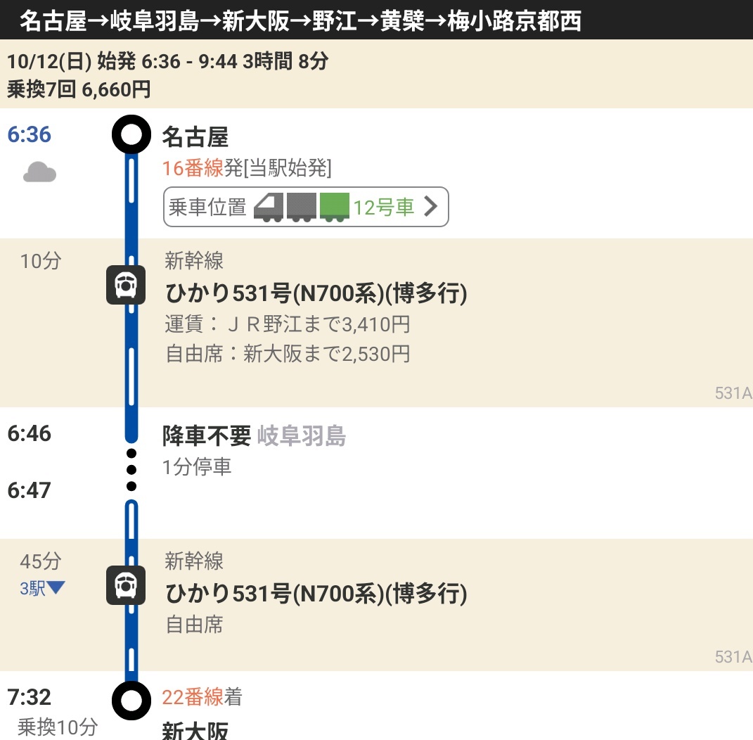753x740 pixels.
Task: Click the green train car icon in 乗車位置
Action: pyautogui.click(x=335, y=208)
